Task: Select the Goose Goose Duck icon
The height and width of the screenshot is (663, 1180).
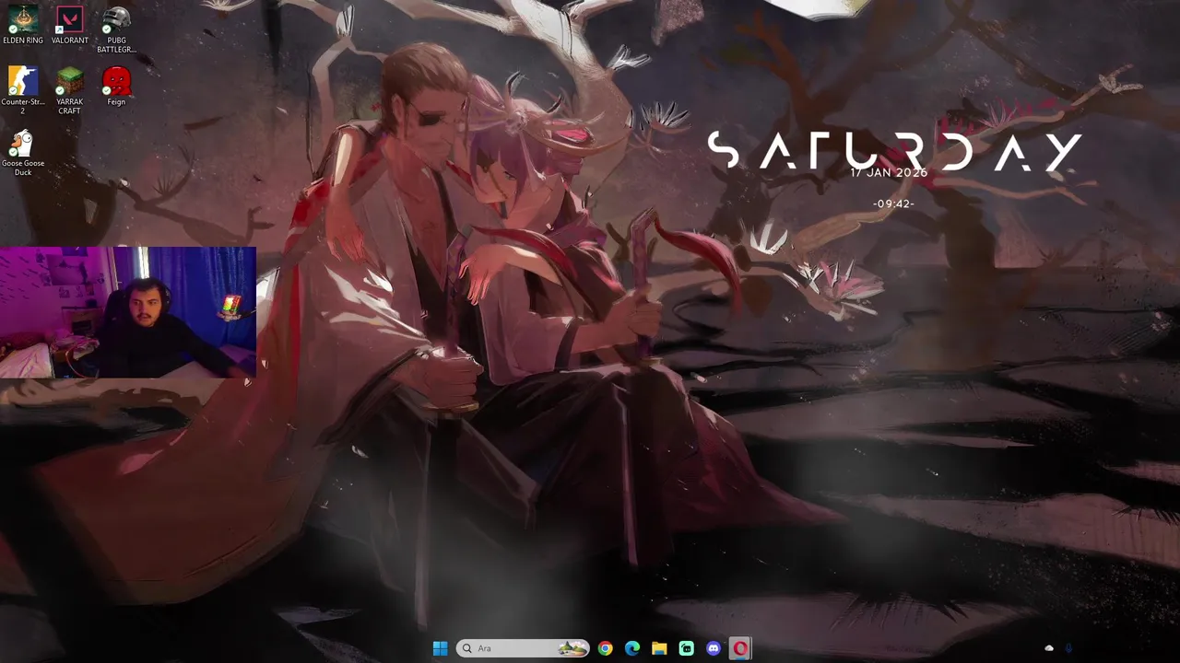Action: [x=23, y=152]
